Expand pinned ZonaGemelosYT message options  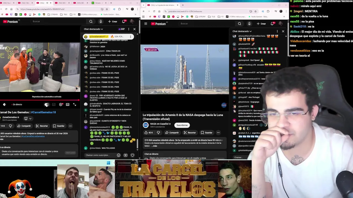pos(130,37)
